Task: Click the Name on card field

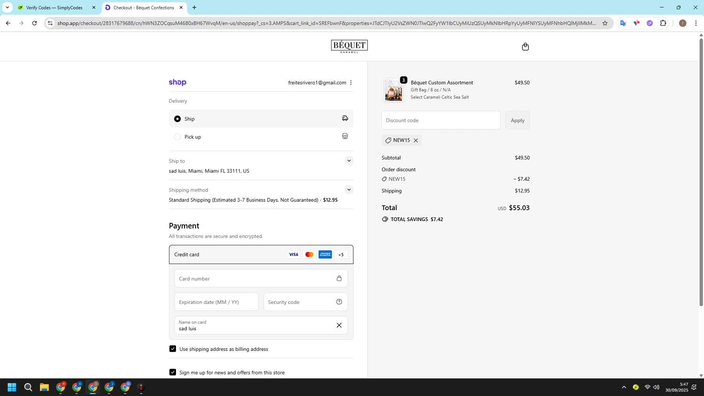Action: (x=261, y=325)
